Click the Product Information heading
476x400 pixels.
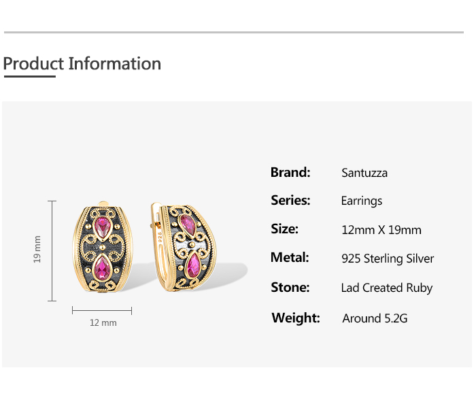(x=82, y=63)
